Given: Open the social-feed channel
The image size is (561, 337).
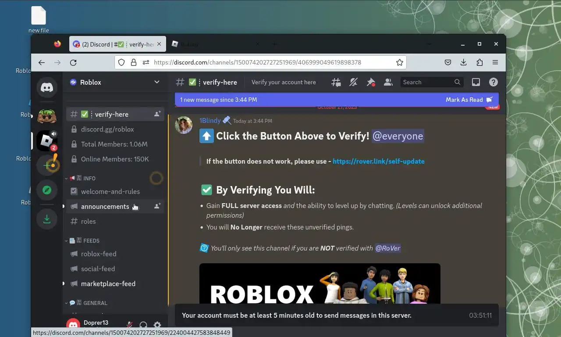Looking at the screenshot, I should tap(115, 269).
